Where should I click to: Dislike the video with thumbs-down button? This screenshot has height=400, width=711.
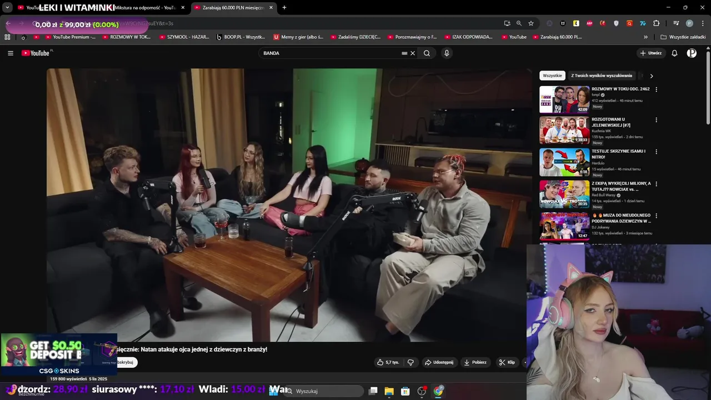[x=410, y=362]
